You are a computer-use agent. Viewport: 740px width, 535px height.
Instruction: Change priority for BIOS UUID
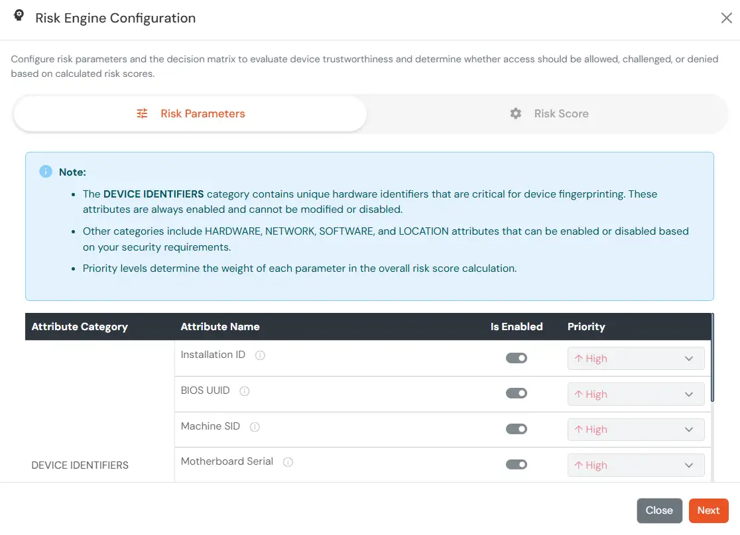(x=635, y=394)
